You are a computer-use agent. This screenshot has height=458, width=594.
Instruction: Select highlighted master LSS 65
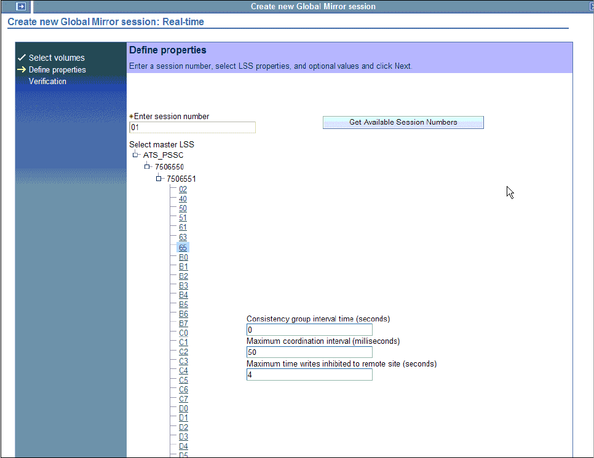click(x=183, y=247)
